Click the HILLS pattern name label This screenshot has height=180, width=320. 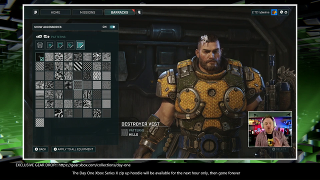pyautogui.click(x=133, y=134)
